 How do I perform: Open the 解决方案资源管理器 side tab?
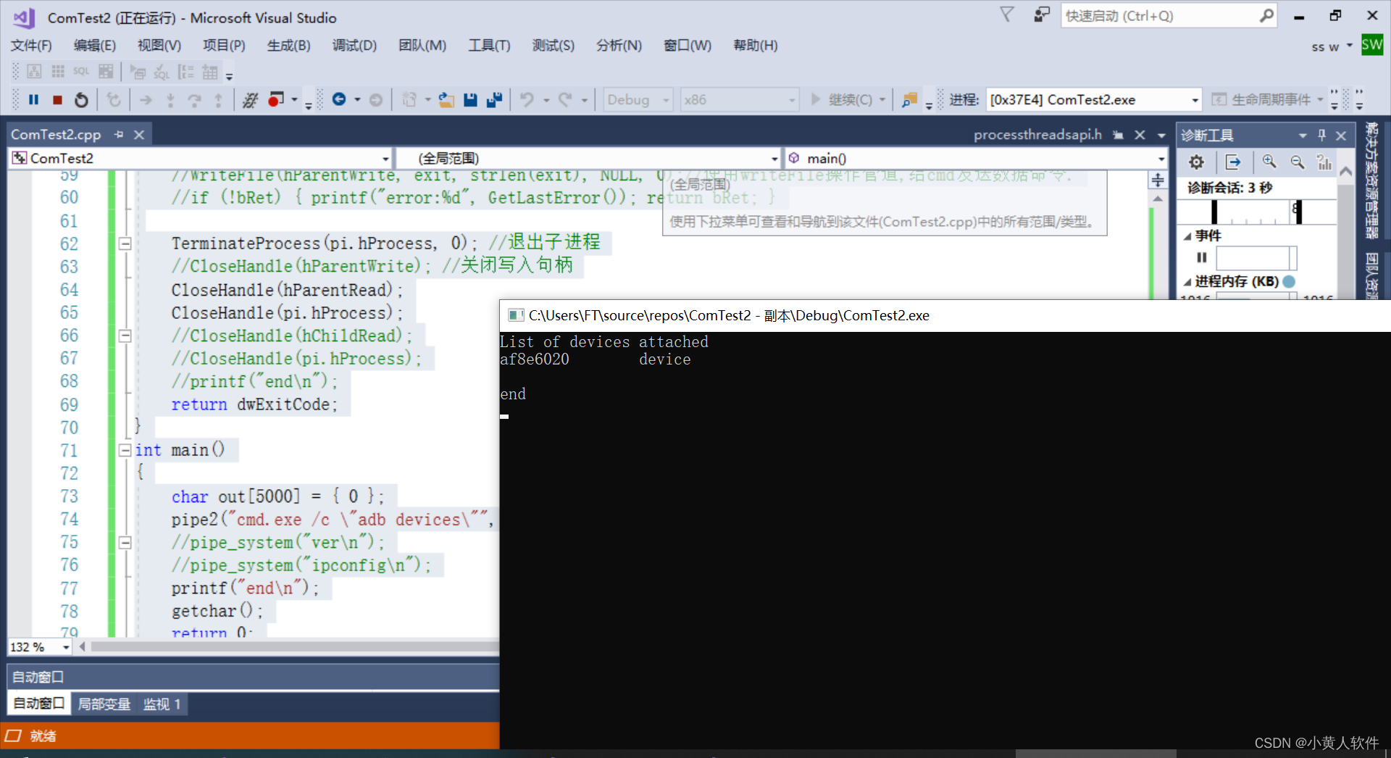[x=1372, y=181]
